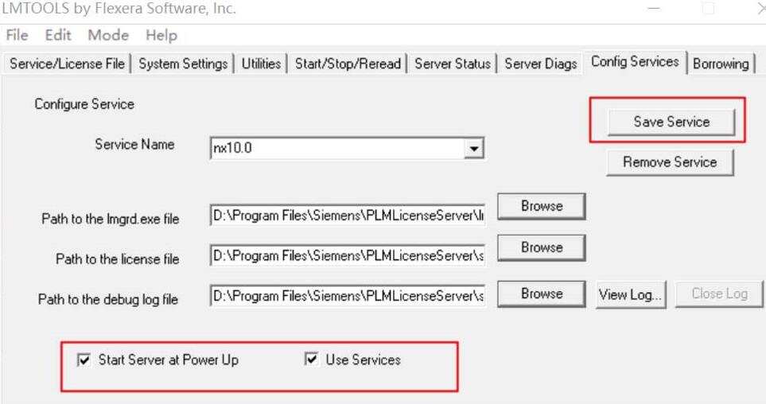Go to the System Settings tab

[x=183, y=64]
